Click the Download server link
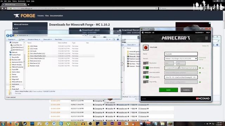Image resolution: width=225 pixels, height=126 pixels. [x=202, y=58]
